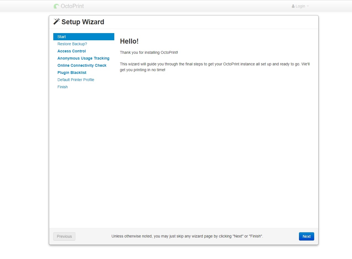
Task: Click the 'This wizard will guide you' paragraph
Action: point(215,67)
